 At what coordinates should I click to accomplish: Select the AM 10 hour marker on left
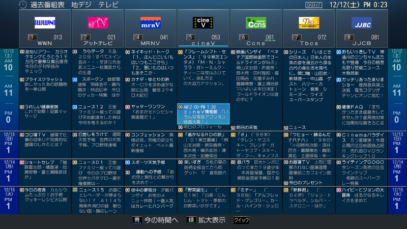(8, 65)
